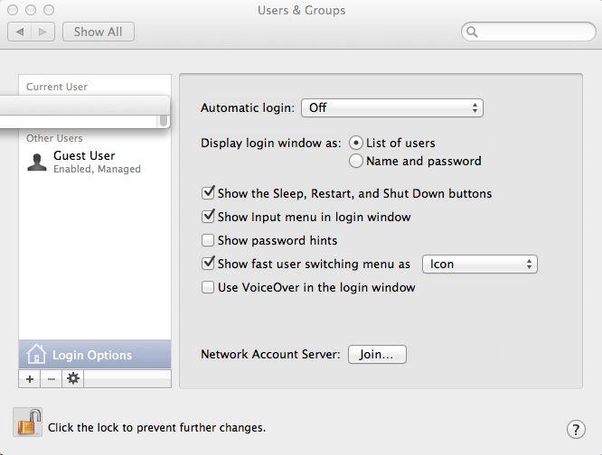
Task: Toggle Show fast user switching menu checkbox
Action: [x=208, y=264]
